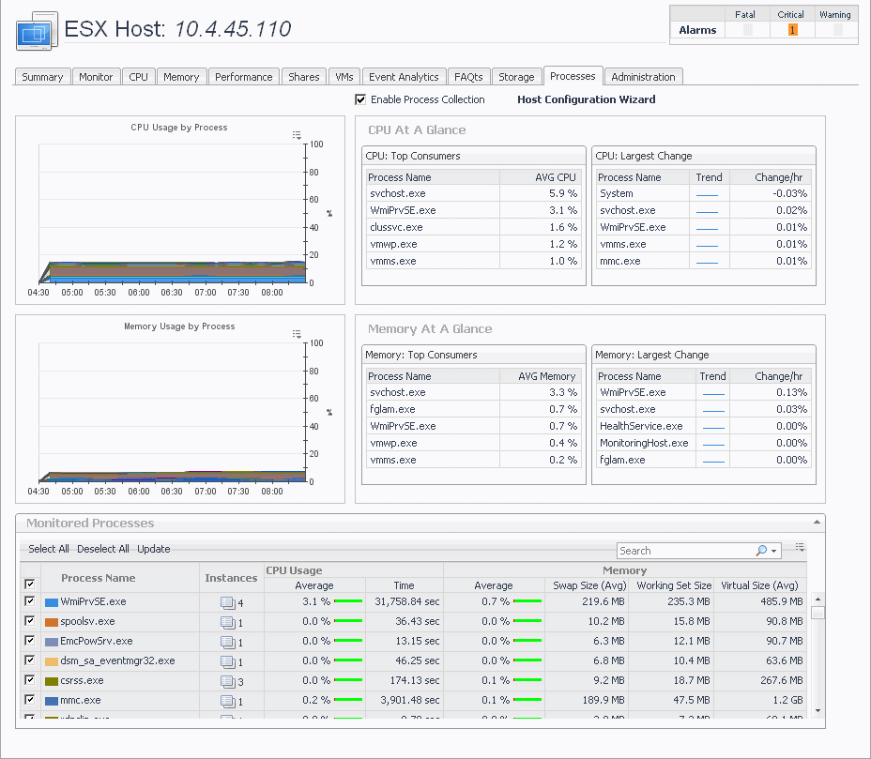The image size is (871, 759).
Task: Click instances icon for csrss.exe row
Action: [228, 681]
